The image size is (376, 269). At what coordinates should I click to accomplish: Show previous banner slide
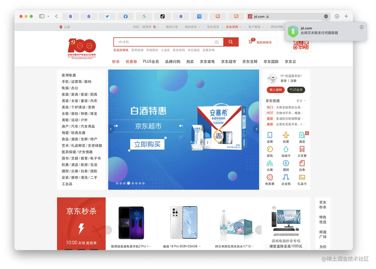coord(111,129)
